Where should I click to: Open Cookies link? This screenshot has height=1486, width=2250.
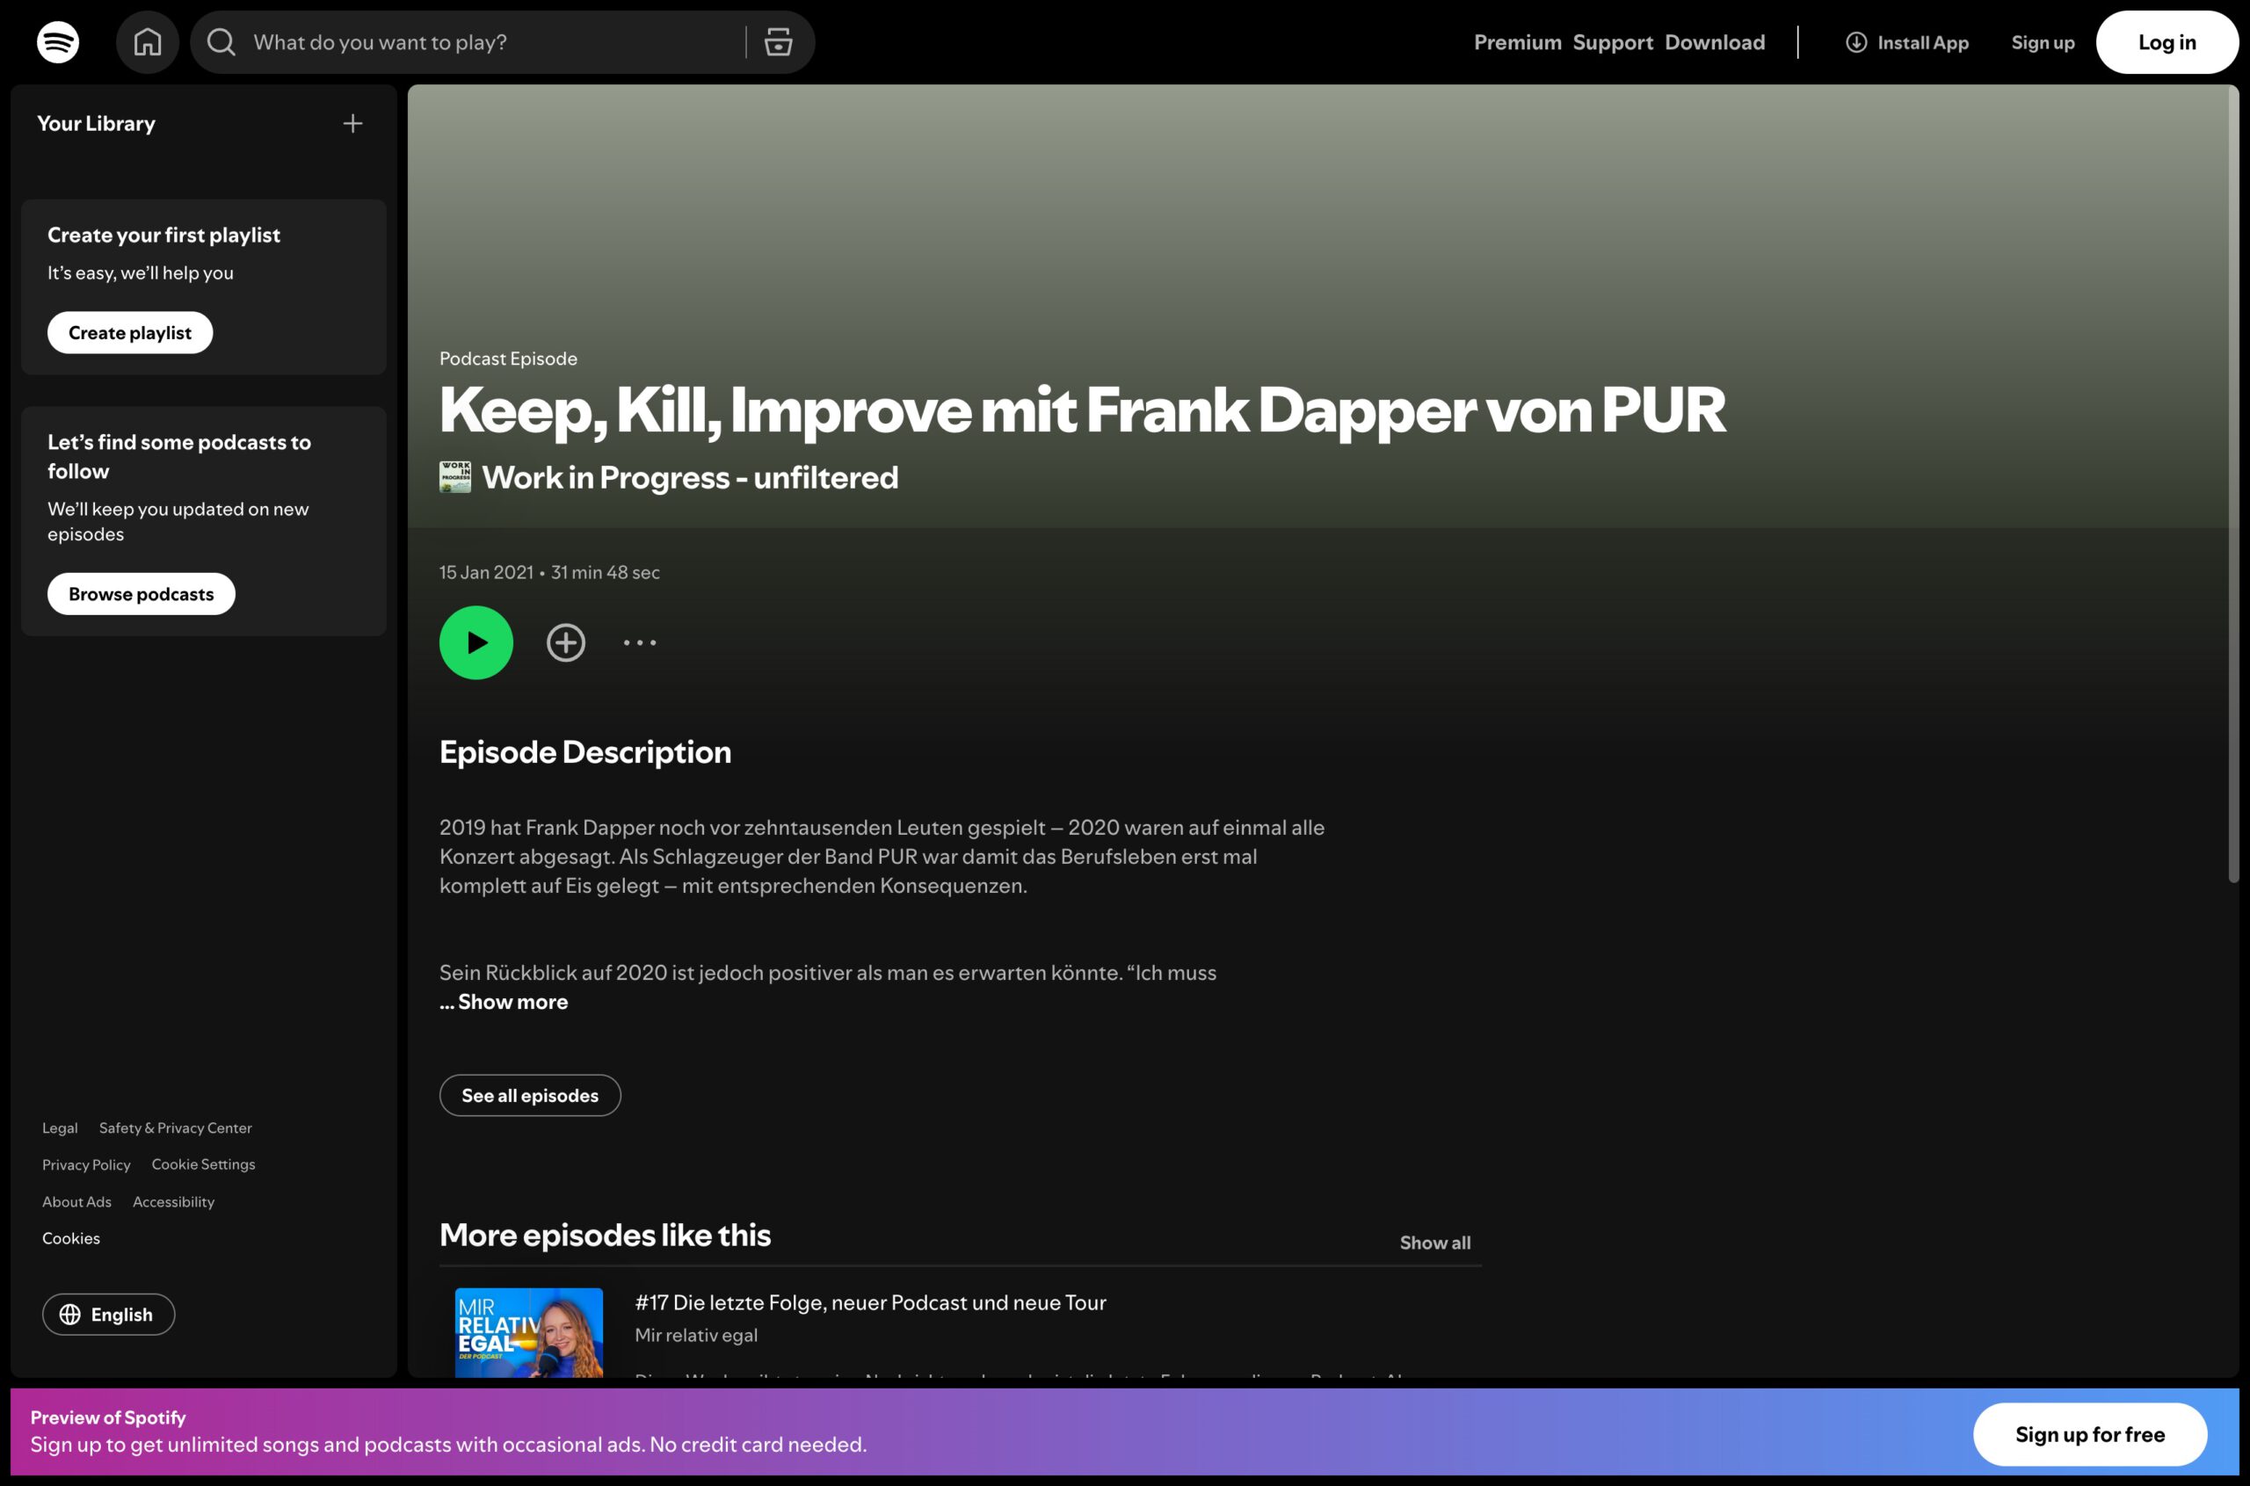tap(71, 1239)
